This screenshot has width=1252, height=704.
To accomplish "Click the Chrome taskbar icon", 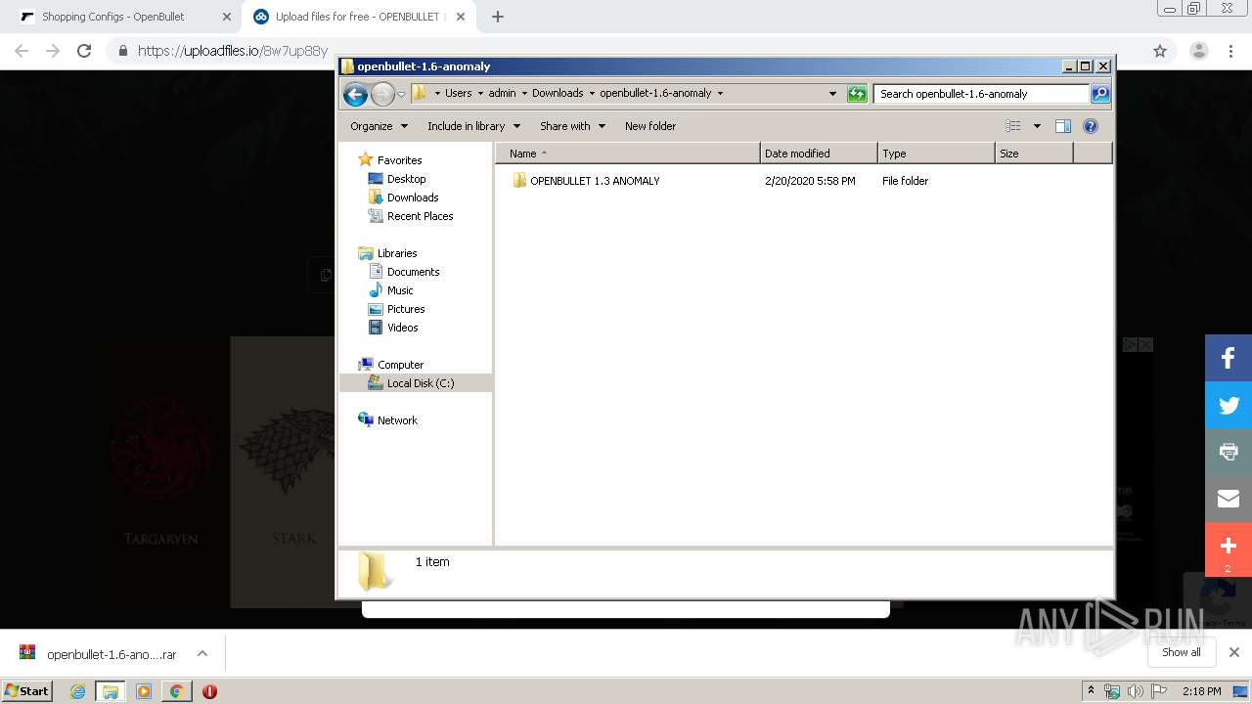I will point(176,691).
